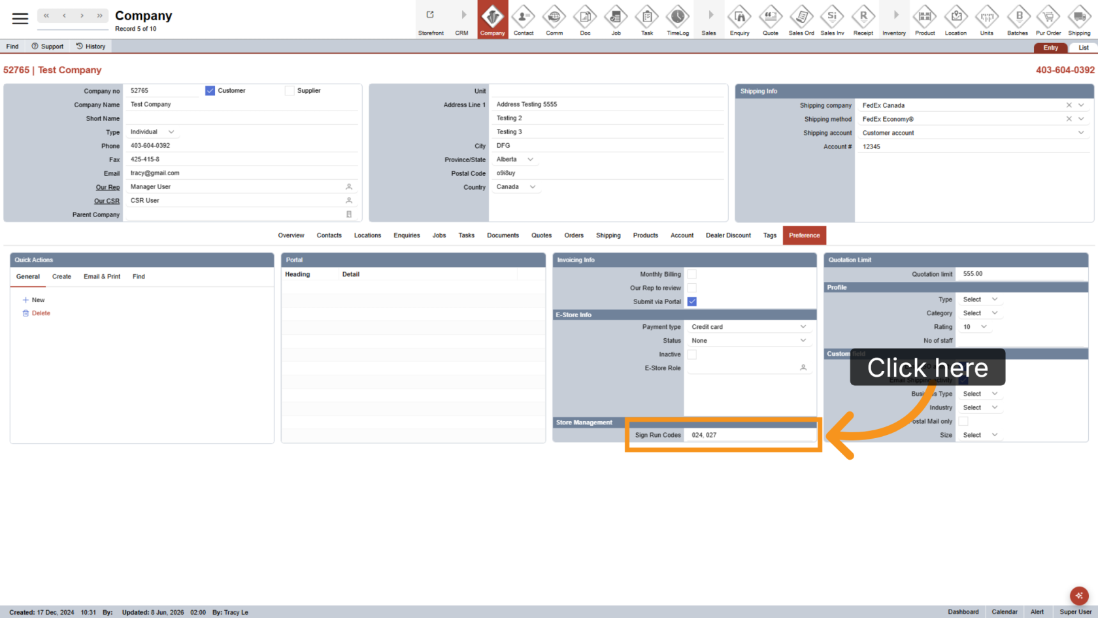1098x618 pixels.
Task: Click the Our CSR user lookup icon
Action: point(349,201)
